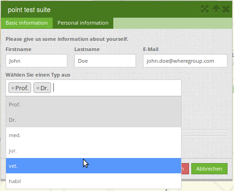
Task: Select the Basic information tab
Action: tap(26, 23)
